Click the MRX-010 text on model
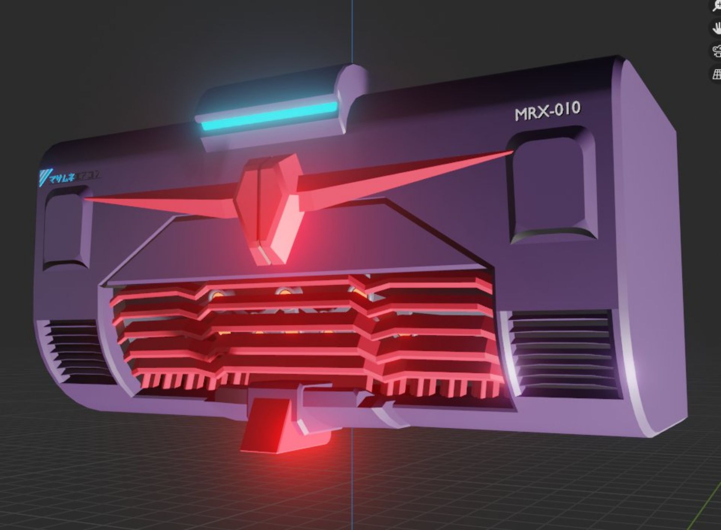This screenshot has width=721, height=530. [547, 111]
